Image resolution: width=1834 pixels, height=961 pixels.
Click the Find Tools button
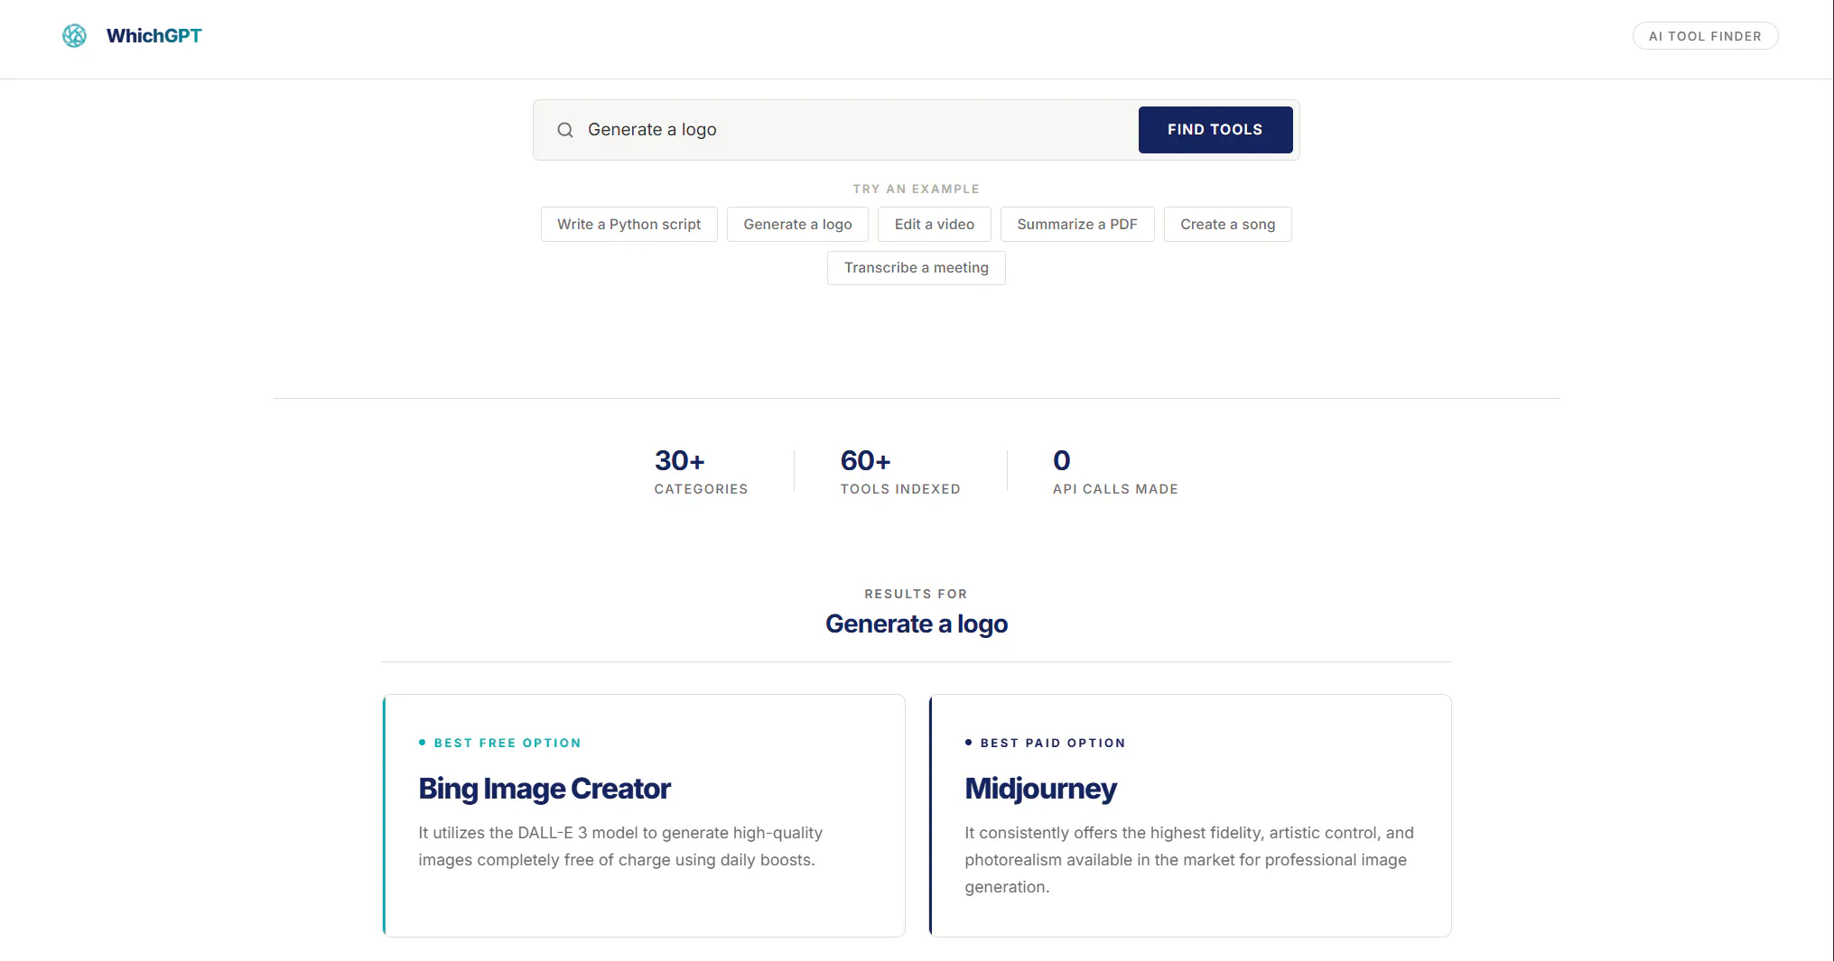[1215, 130]
